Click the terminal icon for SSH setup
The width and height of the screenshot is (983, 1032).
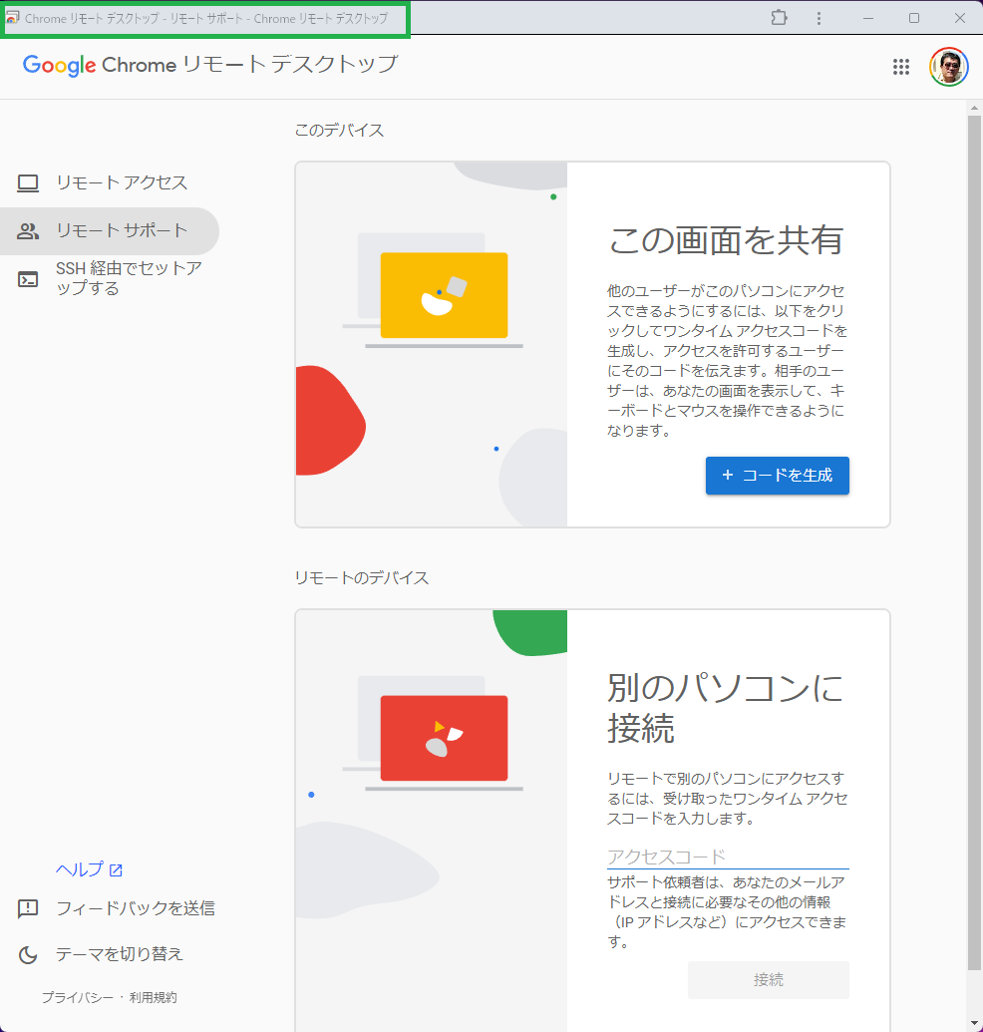click(28, 279)
